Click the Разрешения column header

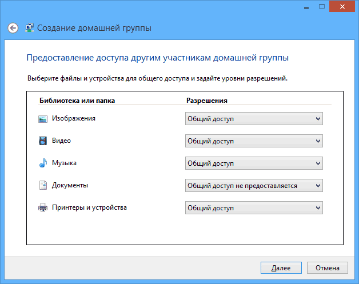pyautogui.click(x=207, y=101)
